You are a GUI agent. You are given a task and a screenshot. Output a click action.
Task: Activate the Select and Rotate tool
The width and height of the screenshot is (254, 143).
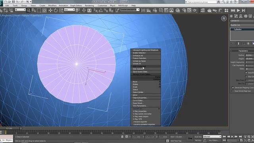pyautogui.click(x=56, y=10)
